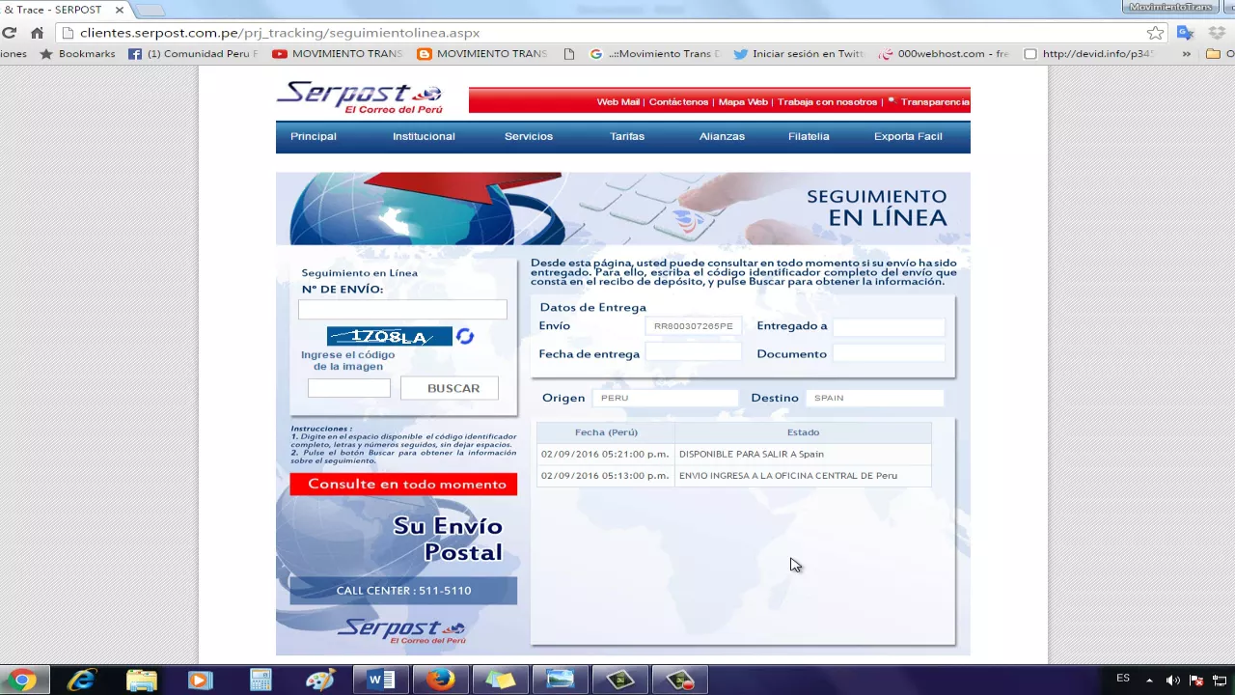Click the captcha image 1ZO8LA
1235x695 pixels.
tap(390, 336)
